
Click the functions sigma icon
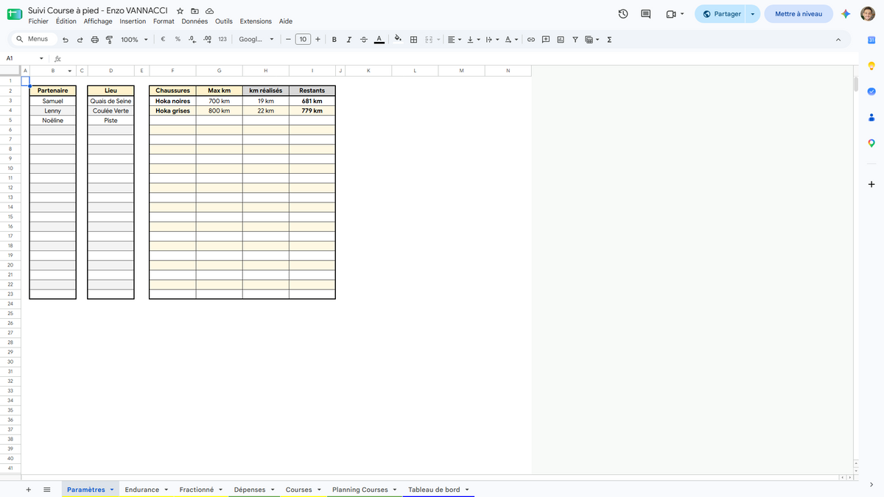609,40
